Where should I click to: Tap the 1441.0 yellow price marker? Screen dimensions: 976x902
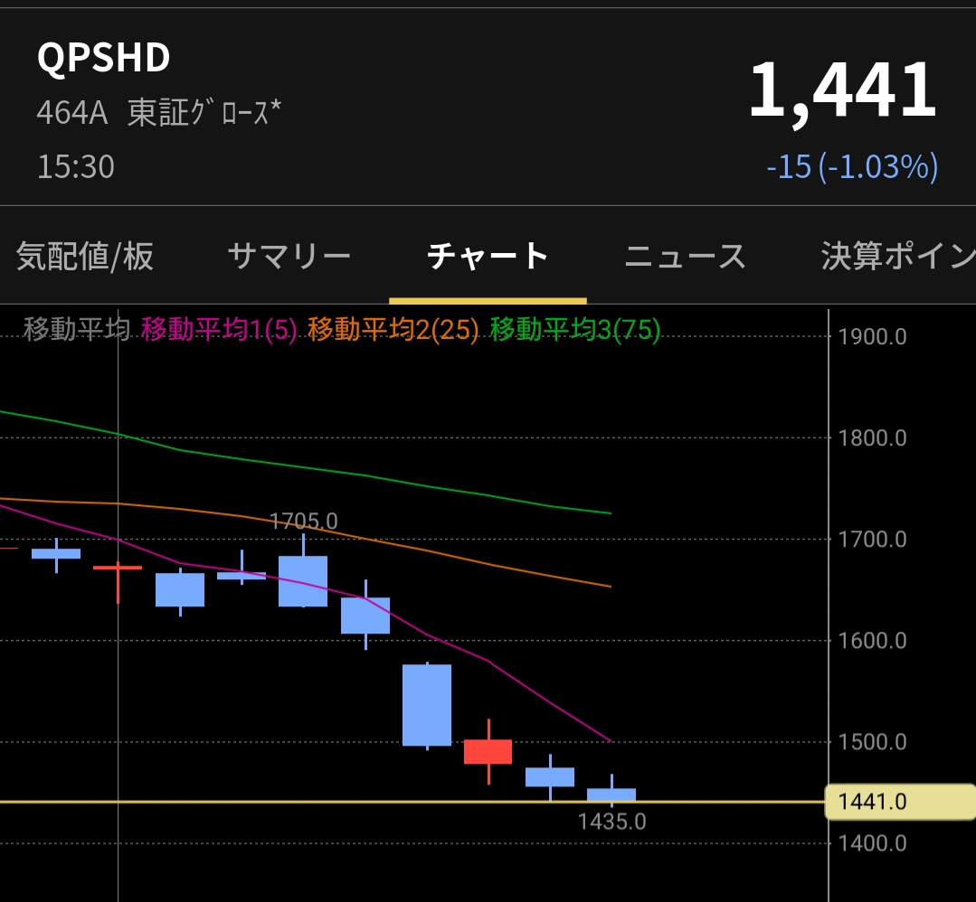[x=899, y=802]
